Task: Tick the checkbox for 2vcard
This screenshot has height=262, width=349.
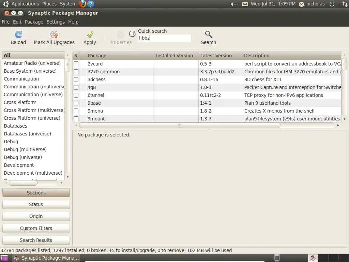Action: pyautogui.click(x=76, y=64)
